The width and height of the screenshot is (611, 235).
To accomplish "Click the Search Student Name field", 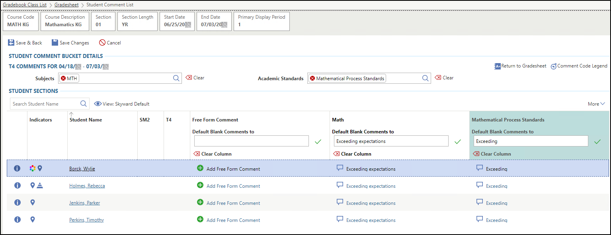I will tap(45, 104).
